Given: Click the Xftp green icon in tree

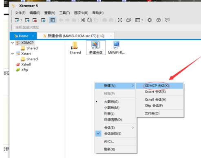Looking at the screenshot, I should (x=18, y=70).
